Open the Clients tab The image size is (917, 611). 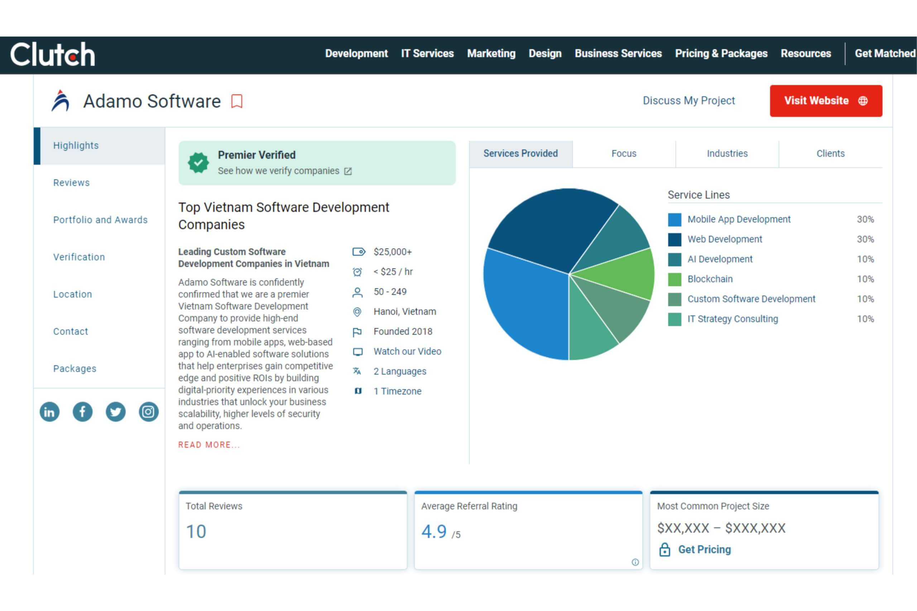pos(830,154)
